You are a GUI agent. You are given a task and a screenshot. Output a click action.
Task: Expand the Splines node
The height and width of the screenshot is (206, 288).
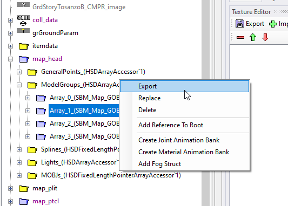(x=19, y=150)
